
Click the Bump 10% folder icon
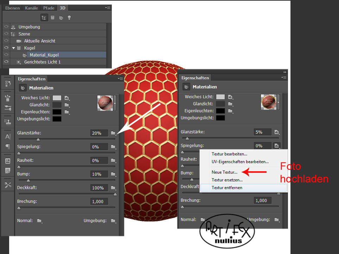114,174
